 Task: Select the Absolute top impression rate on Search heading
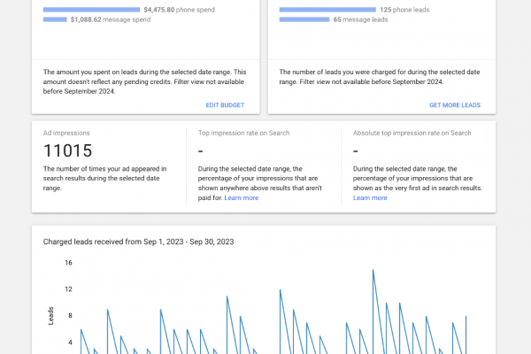pos(410,133)
